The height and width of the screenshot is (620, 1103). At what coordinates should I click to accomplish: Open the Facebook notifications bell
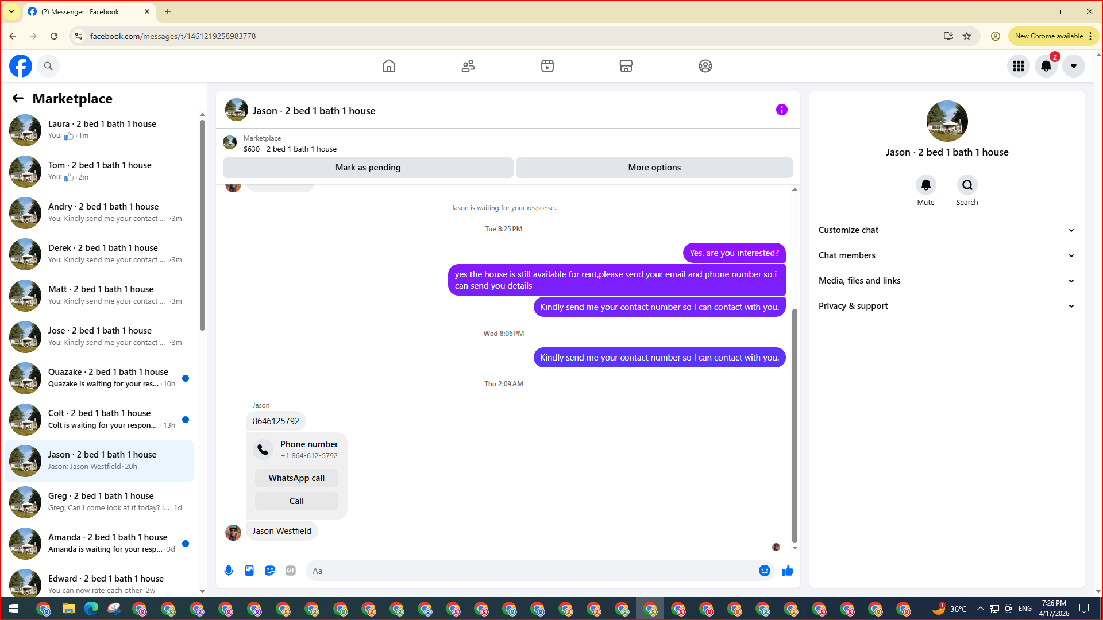coord(1046,66)
